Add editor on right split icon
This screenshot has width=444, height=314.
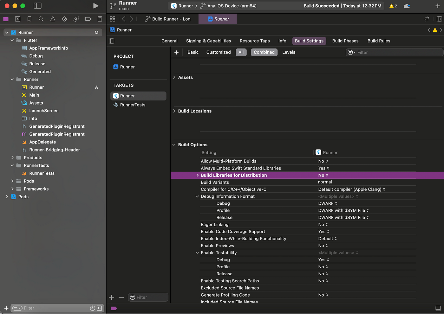pos(439,19)
